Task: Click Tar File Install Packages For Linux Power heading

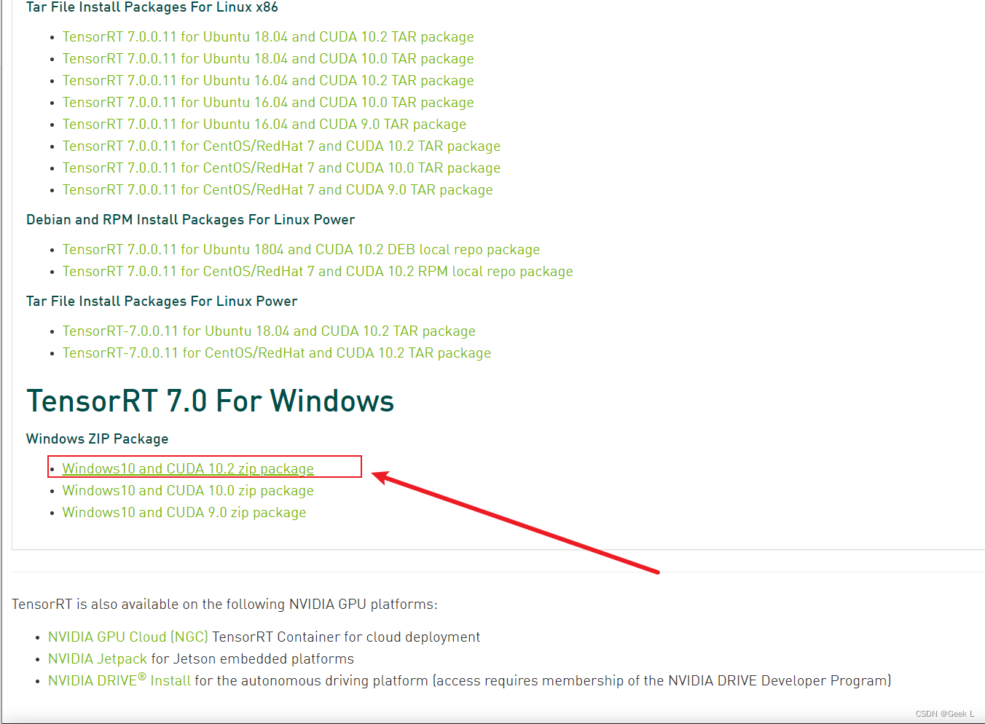Action: tap(162, 302)
